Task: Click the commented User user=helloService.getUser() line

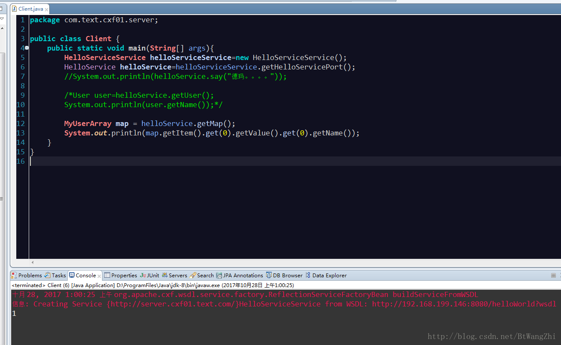Action: (139, 95)
